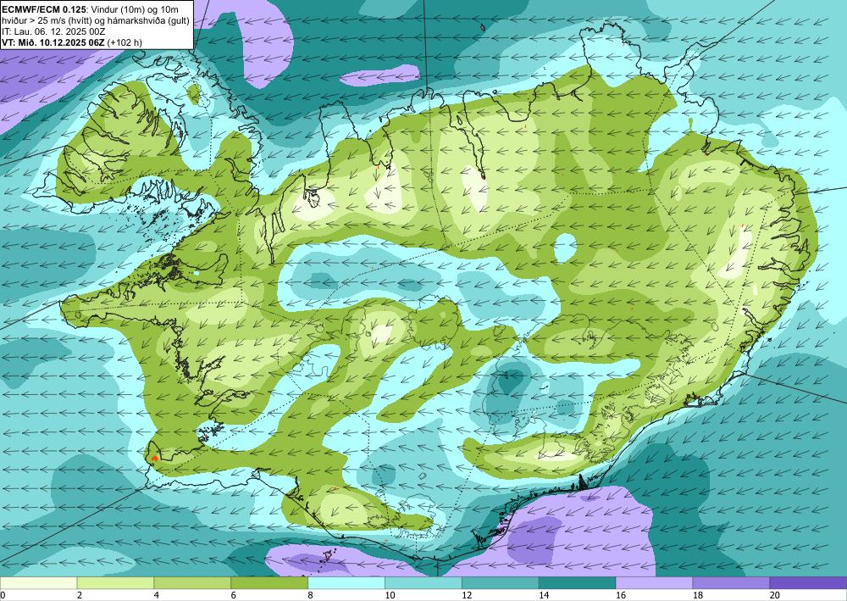Viewport: 847px width, 601px height.
Task: Click the 2–4 m/s light green legend swatch
Action: pyautogui.click(x=115, y=583)
